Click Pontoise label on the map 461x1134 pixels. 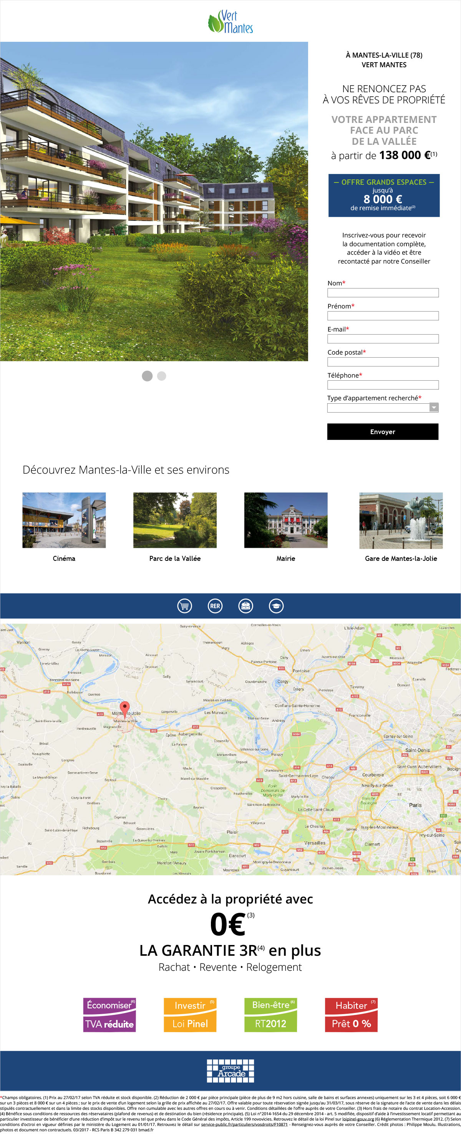[301, 671]
